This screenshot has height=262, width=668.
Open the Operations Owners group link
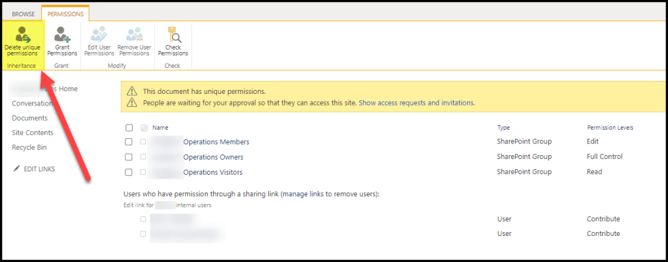(x=213, y=157)
